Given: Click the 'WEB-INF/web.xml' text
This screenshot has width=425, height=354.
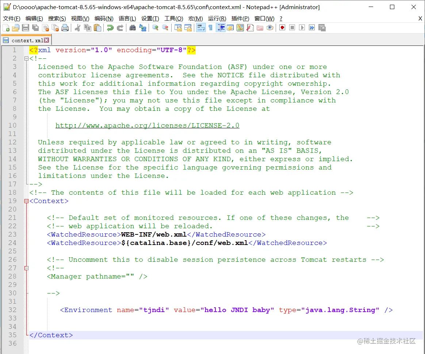Looking at the screenshot, I should pos(154,235).
